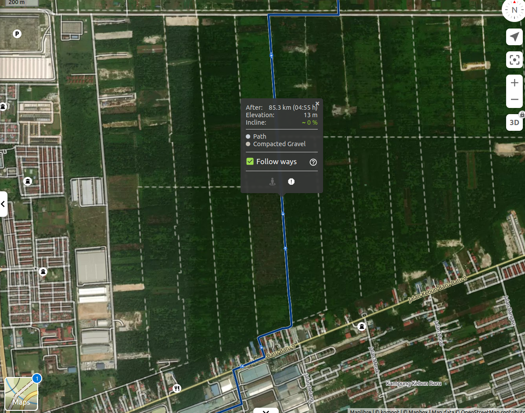
Task: Toggle the 3D map view
Action: tap(514, 122)
